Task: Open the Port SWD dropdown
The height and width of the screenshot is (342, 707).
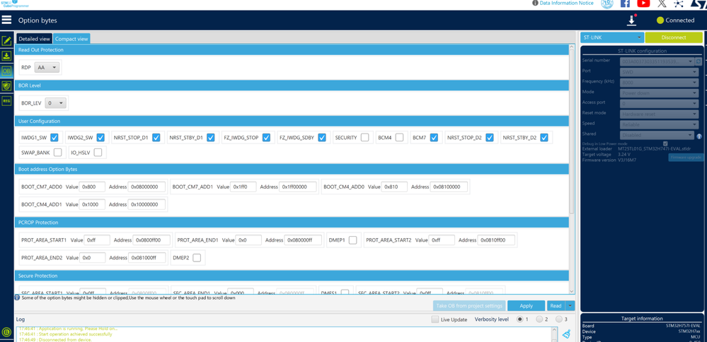Action: point(660,72)
